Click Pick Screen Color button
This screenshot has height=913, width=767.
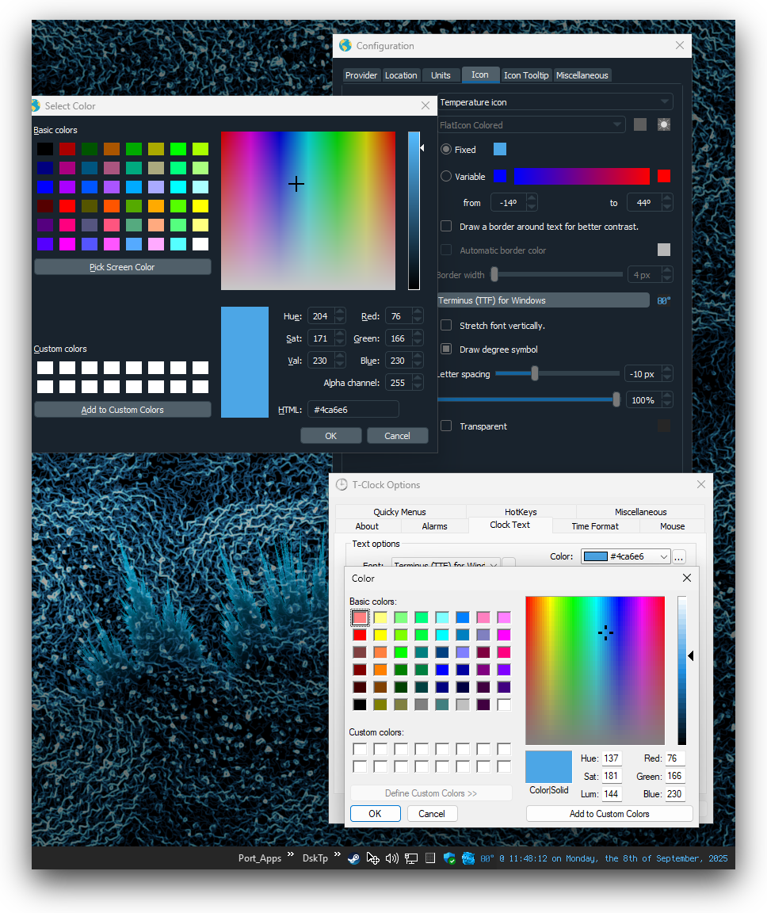(122, 267)
